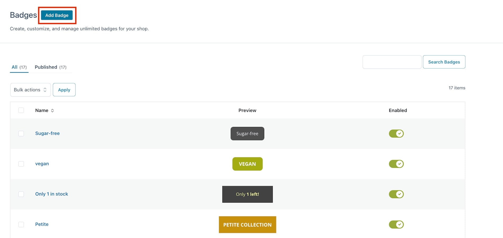Select the Sugar-free row checkbox

click(x=21, y=134)
